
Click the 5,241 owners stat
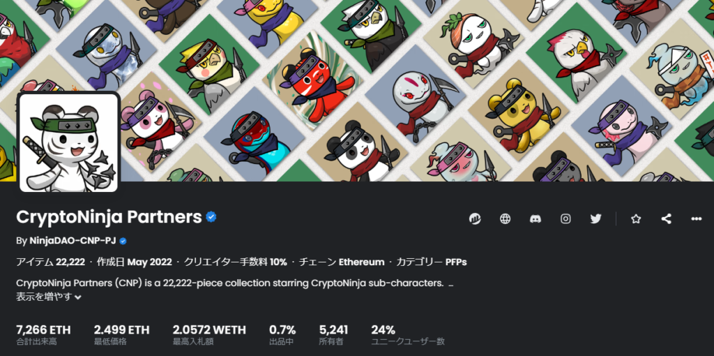[333, 335]
